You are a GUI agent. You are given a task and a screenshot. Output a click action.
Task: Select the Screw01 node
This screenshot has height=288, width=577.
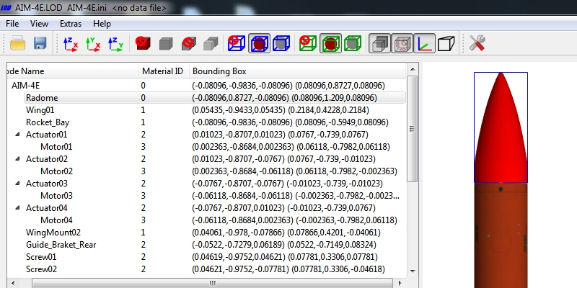tap(41, 257)
